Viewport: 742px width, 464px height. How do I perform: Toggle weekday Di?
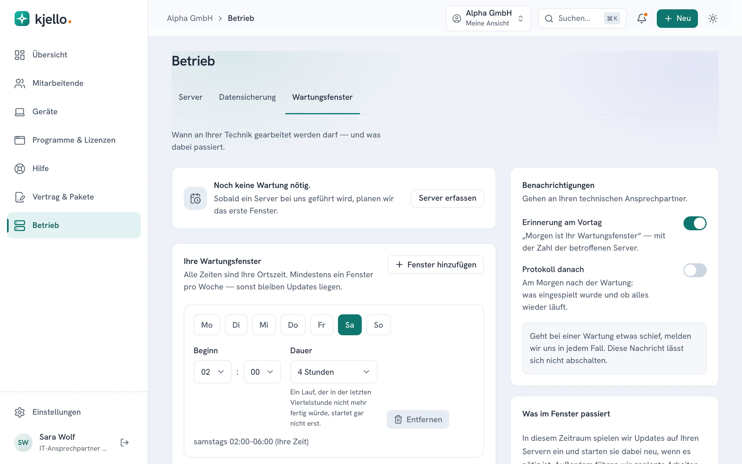(236, 325)
